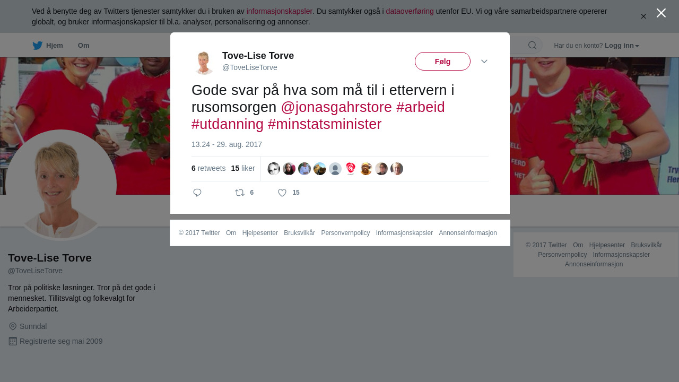Click the red rose liker avatar
The height and width of the screenshot is (382, 679).
[351, 169]
